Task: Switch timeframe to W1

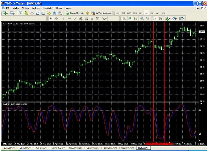Action: click(x=157, y=13)
